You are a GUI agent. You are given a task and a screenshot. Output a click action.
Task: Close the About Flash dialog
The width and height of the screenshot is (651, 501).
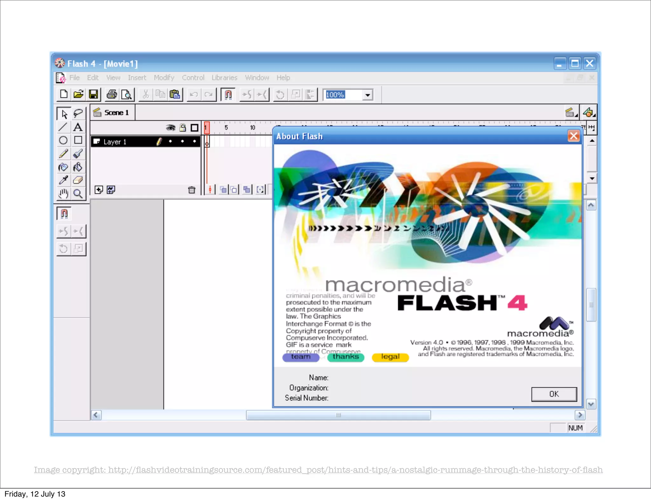tap(574, 136)
